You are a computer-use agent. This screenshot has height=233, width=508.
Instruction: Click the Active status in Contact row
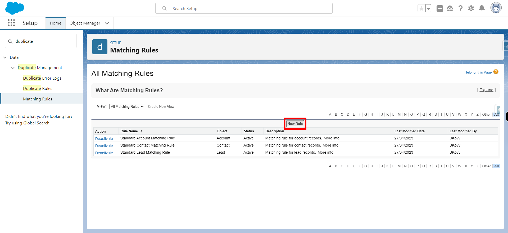point(248,145)
